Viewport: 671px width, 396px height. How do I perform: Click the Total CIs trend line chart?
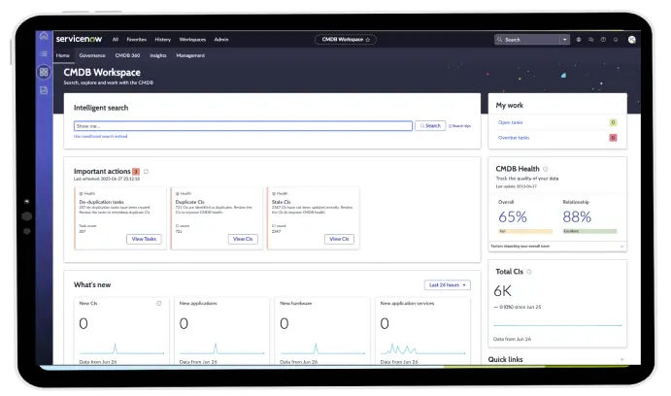pyautogui.click(x=557, y=325)
